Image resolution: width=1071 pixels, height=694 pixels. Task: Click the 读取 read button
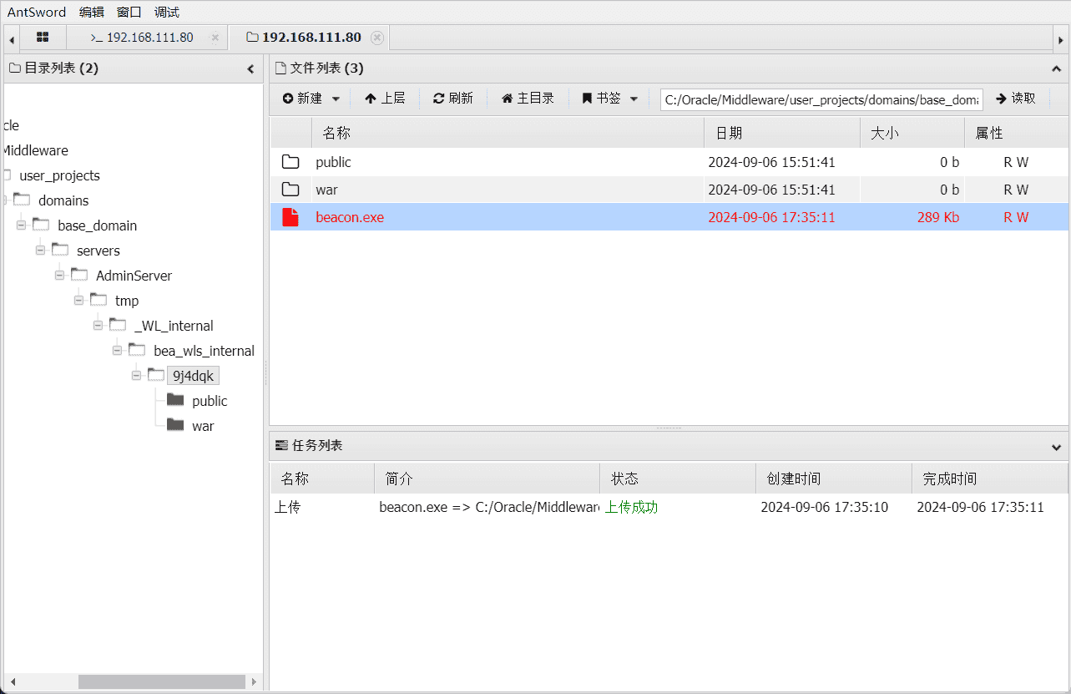[x=1016, y=98]
